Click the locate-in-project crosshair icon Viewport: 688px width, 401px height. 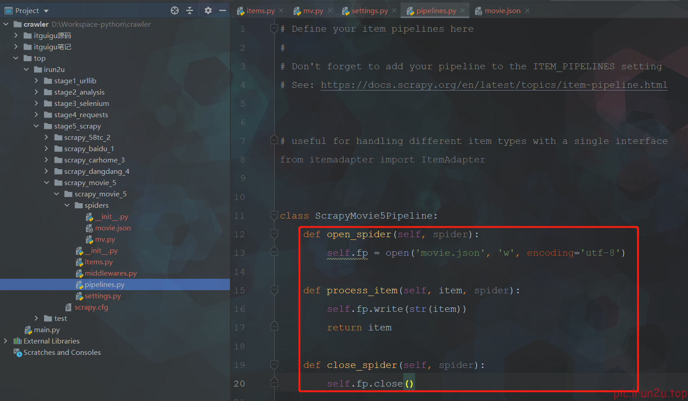click(x=175, y=10)
